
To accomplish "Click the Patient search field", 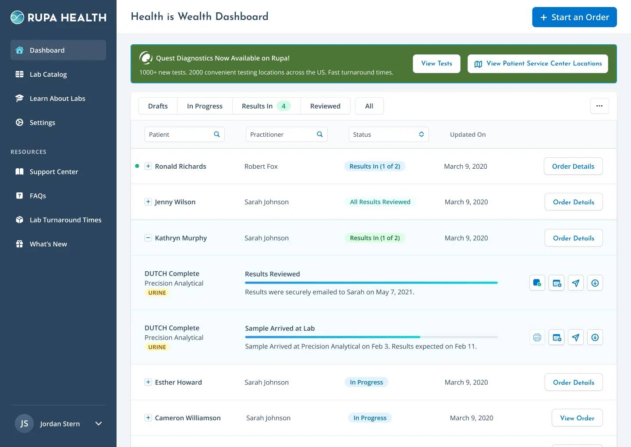I will pyautogui.click(x=184, y=134).
